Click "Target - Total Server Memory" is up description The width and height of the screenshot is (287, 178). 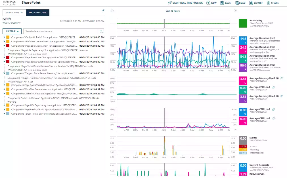click(x=52, y=80)
